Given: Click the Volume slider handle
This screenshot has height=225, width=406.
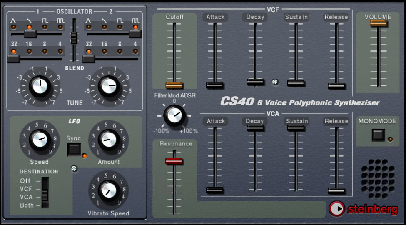Looking at the screenshot, I should pyautogui.click(x=378, y=23).
